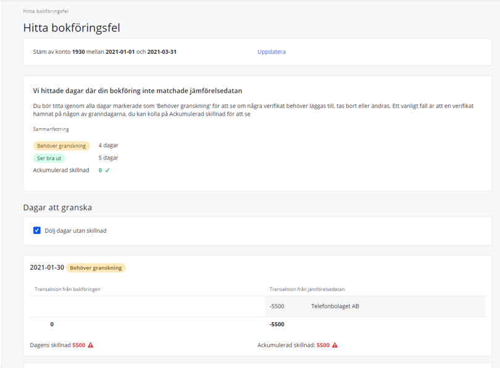Click 'Transaktion från jämförelsedatan' column header
The height and width of the screenshot is (368, 500).
click(307, 289)
